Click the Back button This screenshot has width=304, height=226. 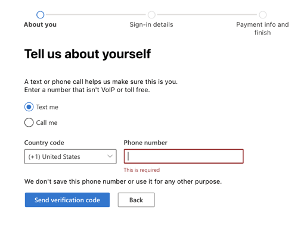coord(136,200)
